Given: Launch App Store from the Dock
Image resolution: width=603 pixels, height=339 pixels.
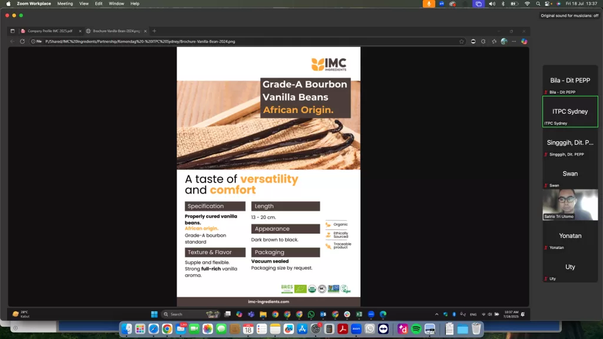Looking at the screenshot, I should coord(302,329).
